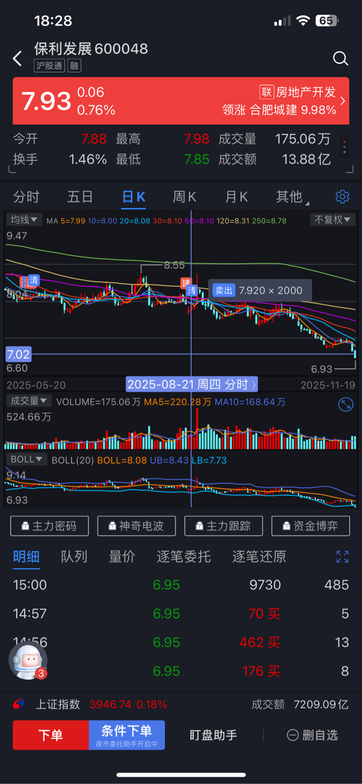This screenshot has width=362, height=784.
Task: Open the 不复权 adjustment dropdown
Action: [x=332, y=220]
